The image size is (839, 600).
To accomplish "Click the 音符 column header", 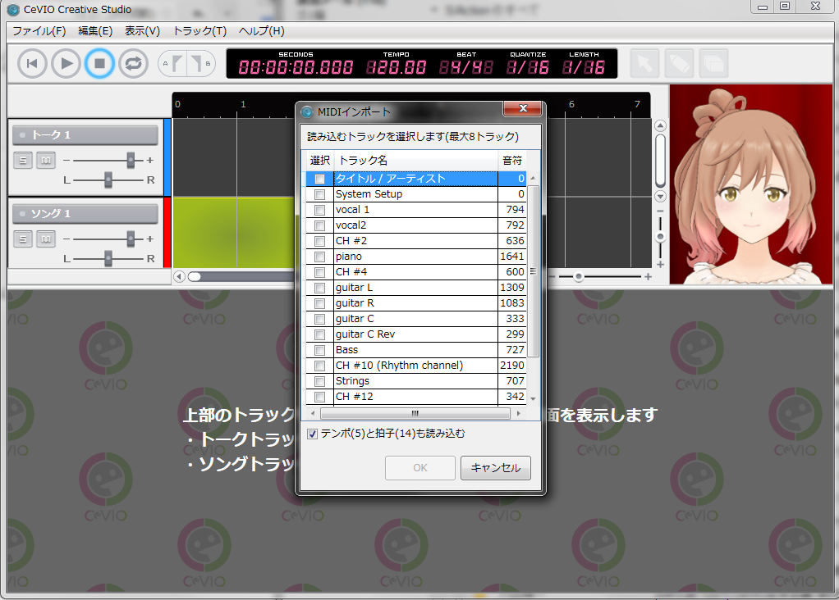I will pos(512,161).
